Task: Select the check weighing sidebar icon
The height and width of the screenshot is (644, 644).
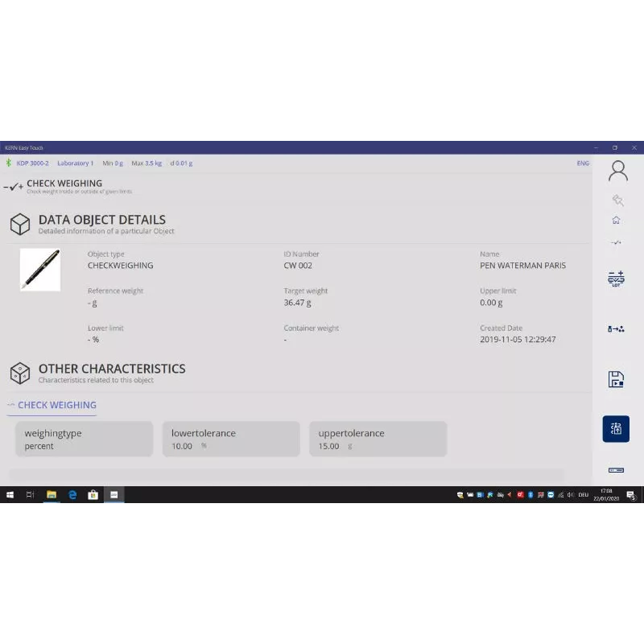Action: coord(617,242)
